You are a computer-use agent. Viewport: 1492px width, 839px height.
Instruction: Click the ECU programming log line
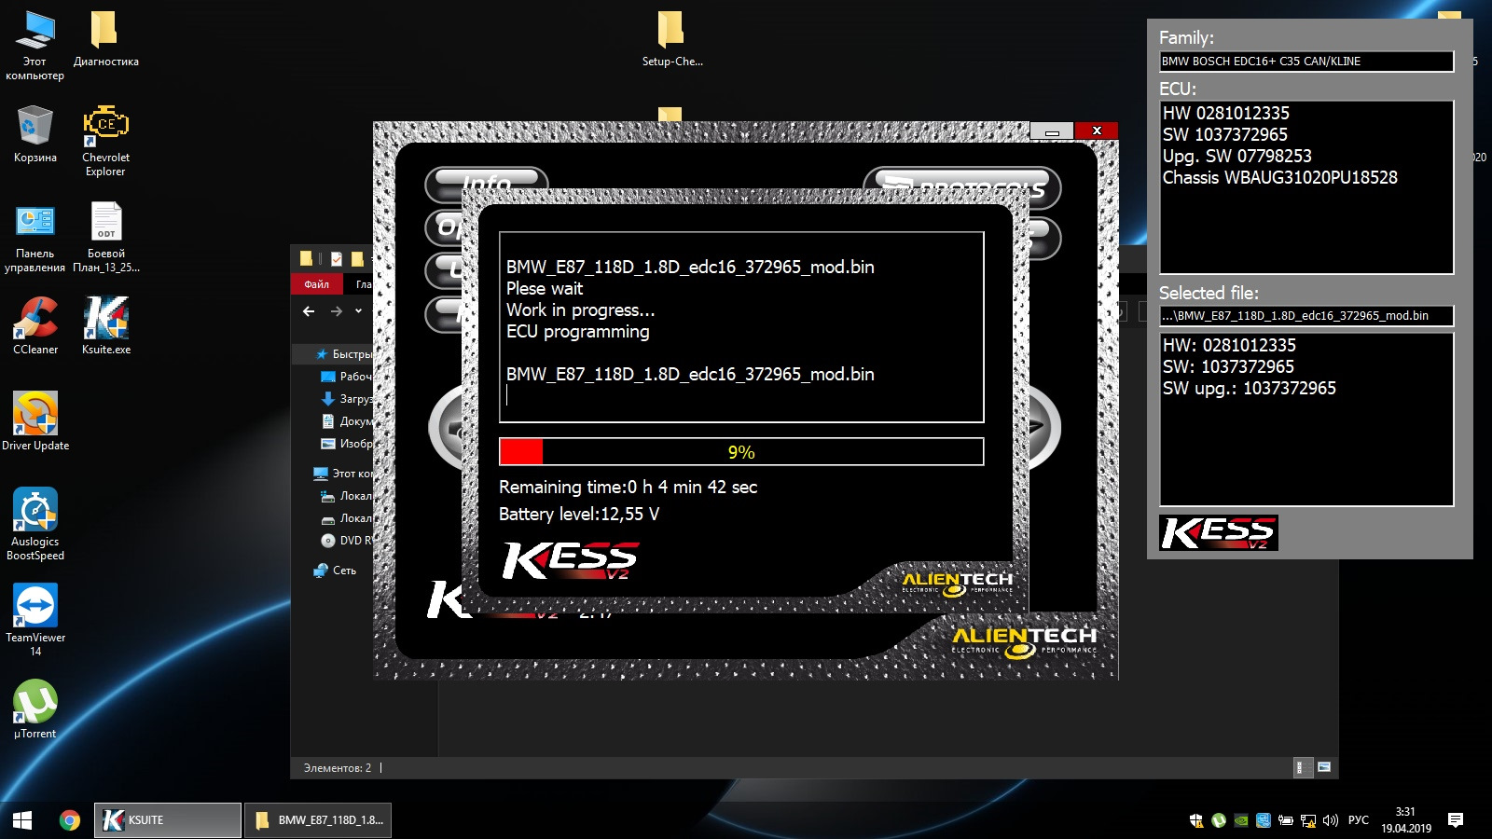[x=578, y=331]
